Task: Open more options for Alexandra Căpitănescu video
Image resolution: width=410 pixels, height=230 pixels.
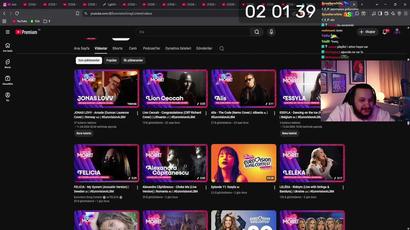Action: pos(206,188)
